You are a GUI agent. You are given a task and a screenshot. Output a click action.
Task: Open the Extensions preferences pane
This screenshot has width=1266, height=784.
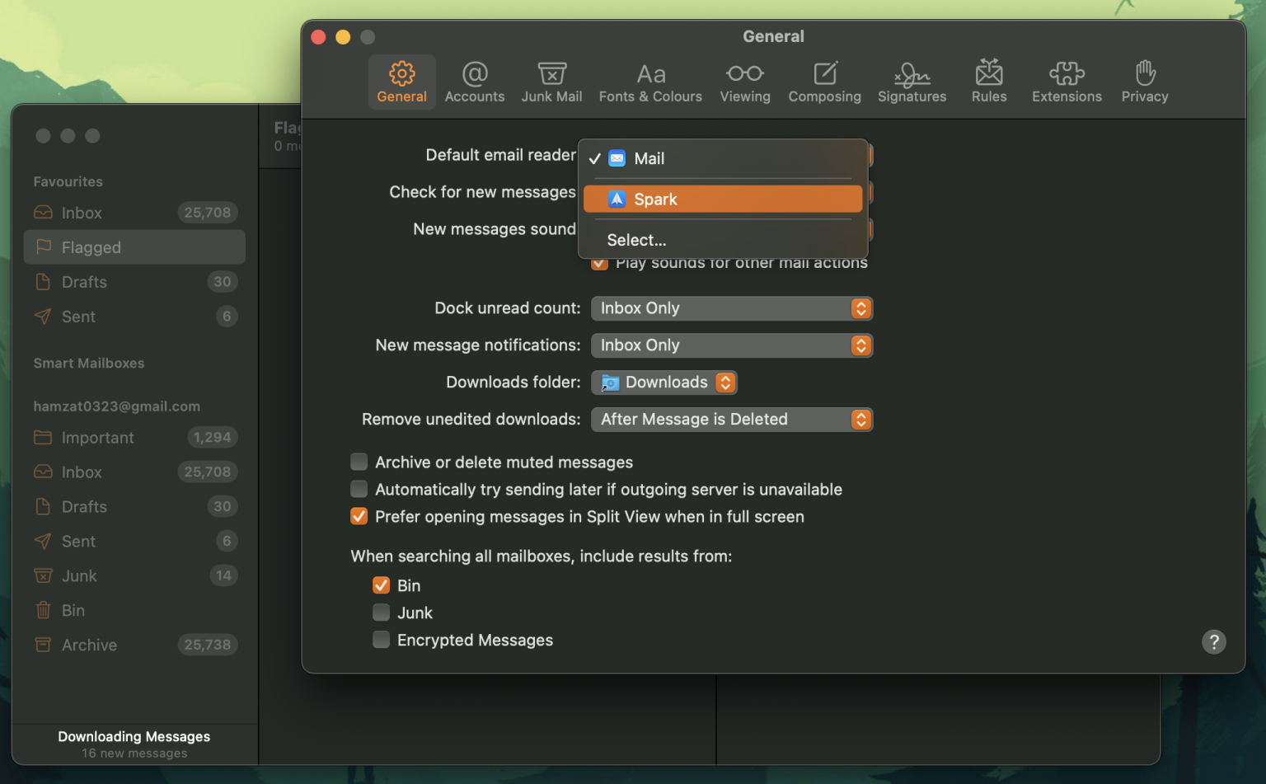point(1067,81)
